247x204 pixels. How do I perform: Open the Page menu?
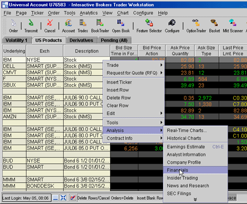click(x=21, y=13)
